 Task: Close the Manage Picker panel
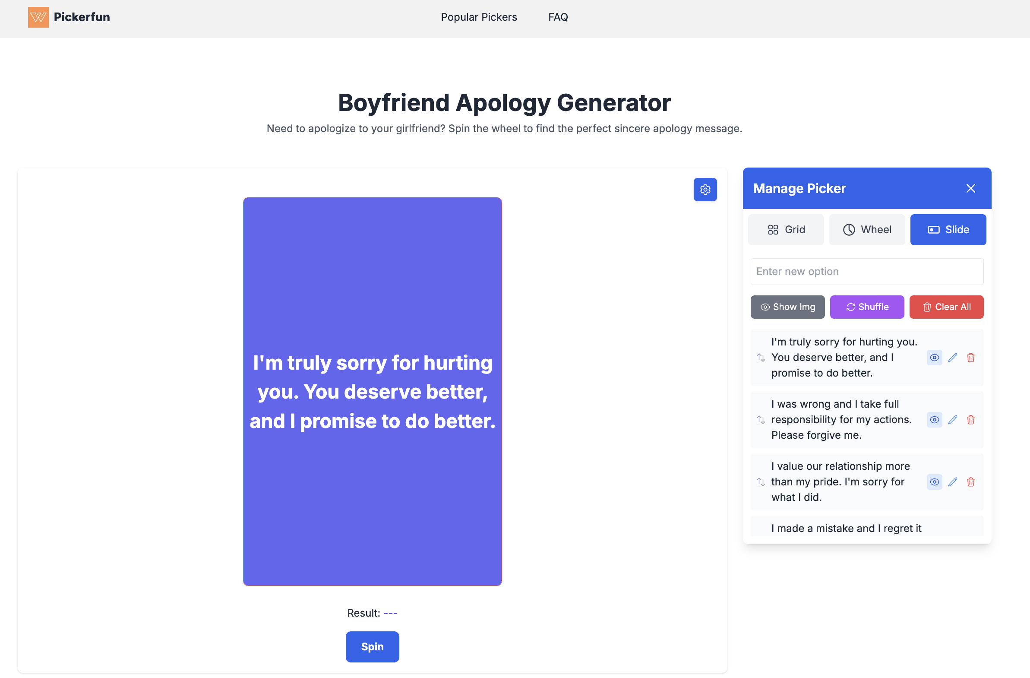971,188
